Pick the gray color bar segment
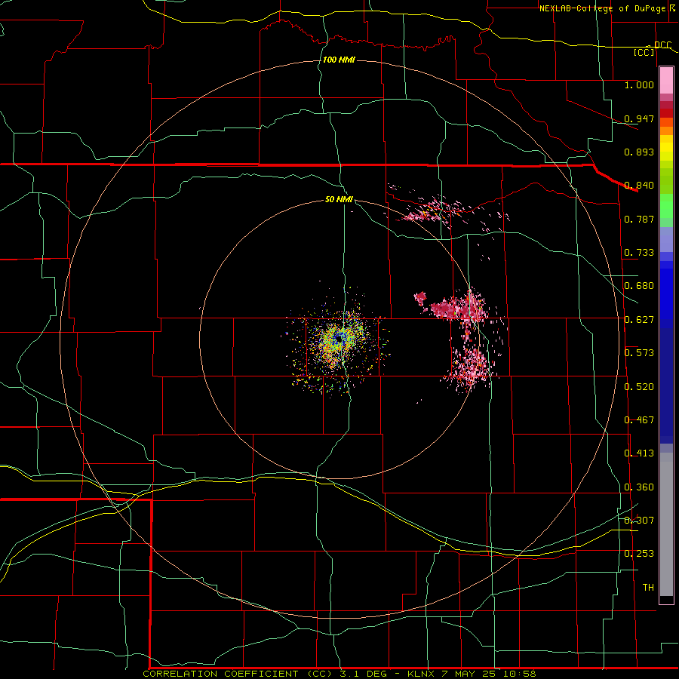679x679 pixels. click(x=666, y=524)
